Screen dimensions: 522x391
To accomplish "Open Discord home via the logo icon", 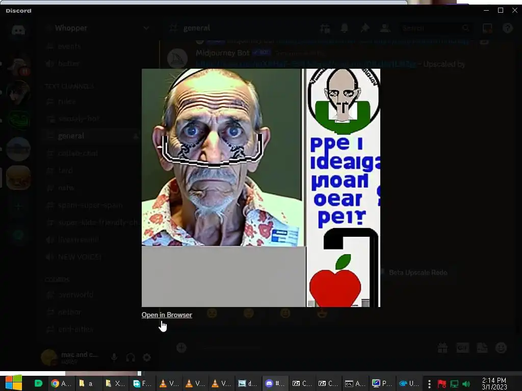I will click(18, 30).
